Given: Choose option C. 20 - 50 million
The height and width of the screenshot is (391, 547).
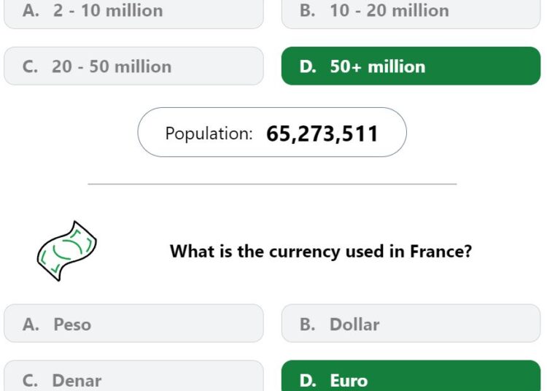Looking at the screenshot, I should pyautogui.click(x=133, y=66).
